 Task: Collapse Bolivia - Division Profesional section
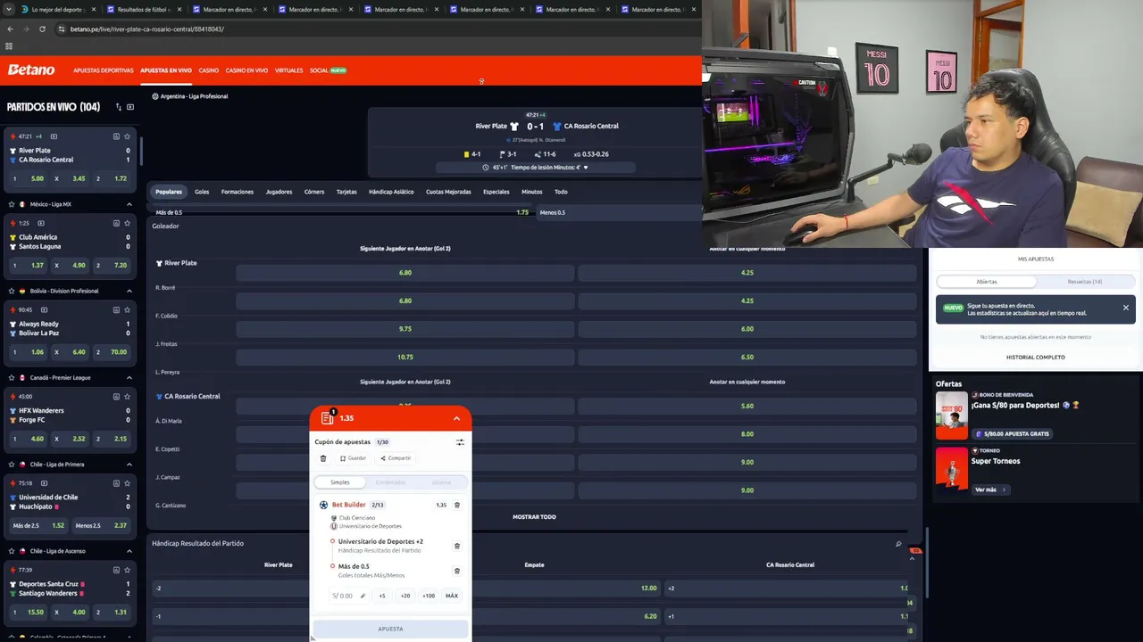point(129,291)
